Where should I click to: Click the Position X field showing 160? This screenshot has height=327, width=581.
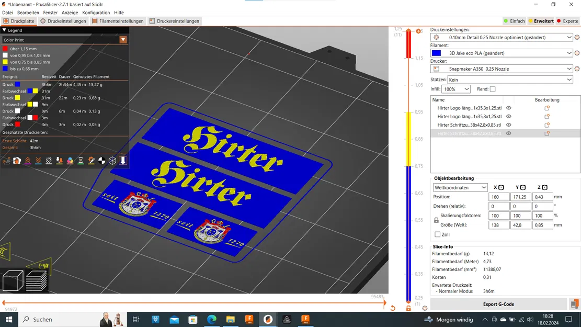(x=499, y=197)
